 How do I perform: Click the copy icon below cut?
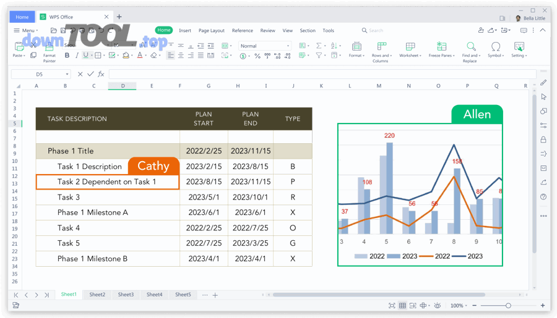coord(33,56)
